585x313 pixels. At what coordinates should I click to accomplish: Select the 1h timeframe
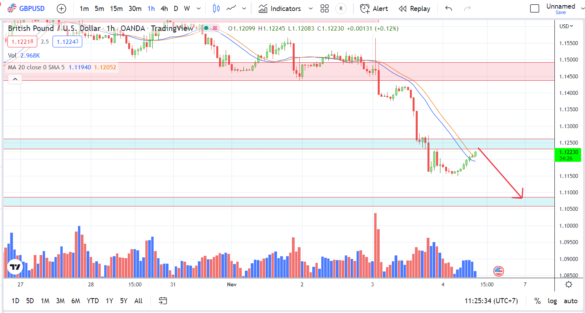tap(151, 8)
